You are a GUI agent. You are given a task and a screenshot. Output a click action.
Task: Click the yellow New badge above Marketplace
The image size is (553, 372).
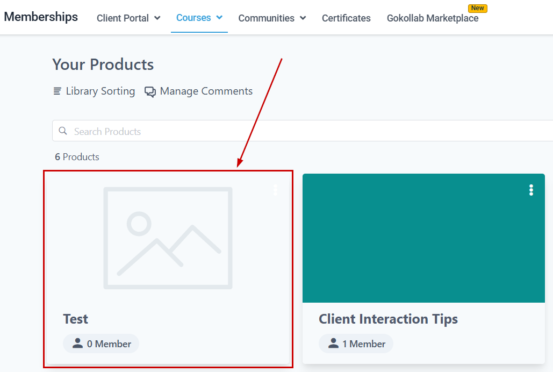point(477,8)
